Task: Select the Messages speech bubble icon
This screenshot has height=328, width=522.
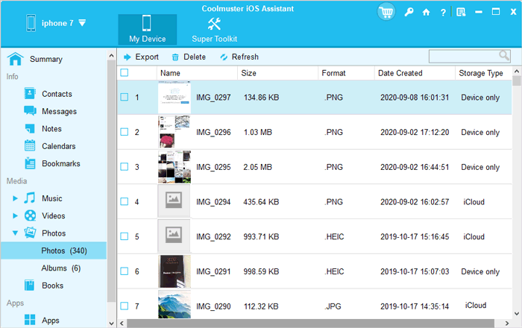Action: pyautogui.click(x=30, y=111)
